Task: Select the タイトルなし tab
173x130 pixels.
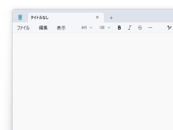Action: click(66, 17)
